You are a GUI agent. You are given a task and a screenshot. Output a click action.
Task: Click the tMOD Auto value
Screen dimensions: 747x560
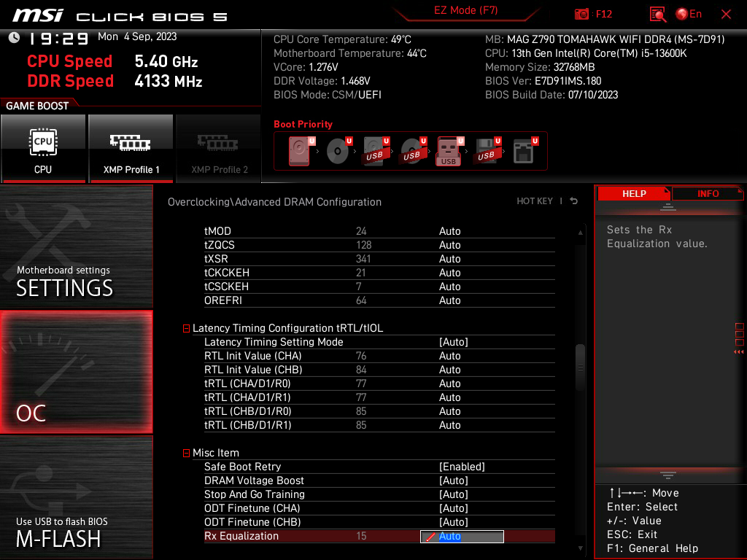click(449, 231)
